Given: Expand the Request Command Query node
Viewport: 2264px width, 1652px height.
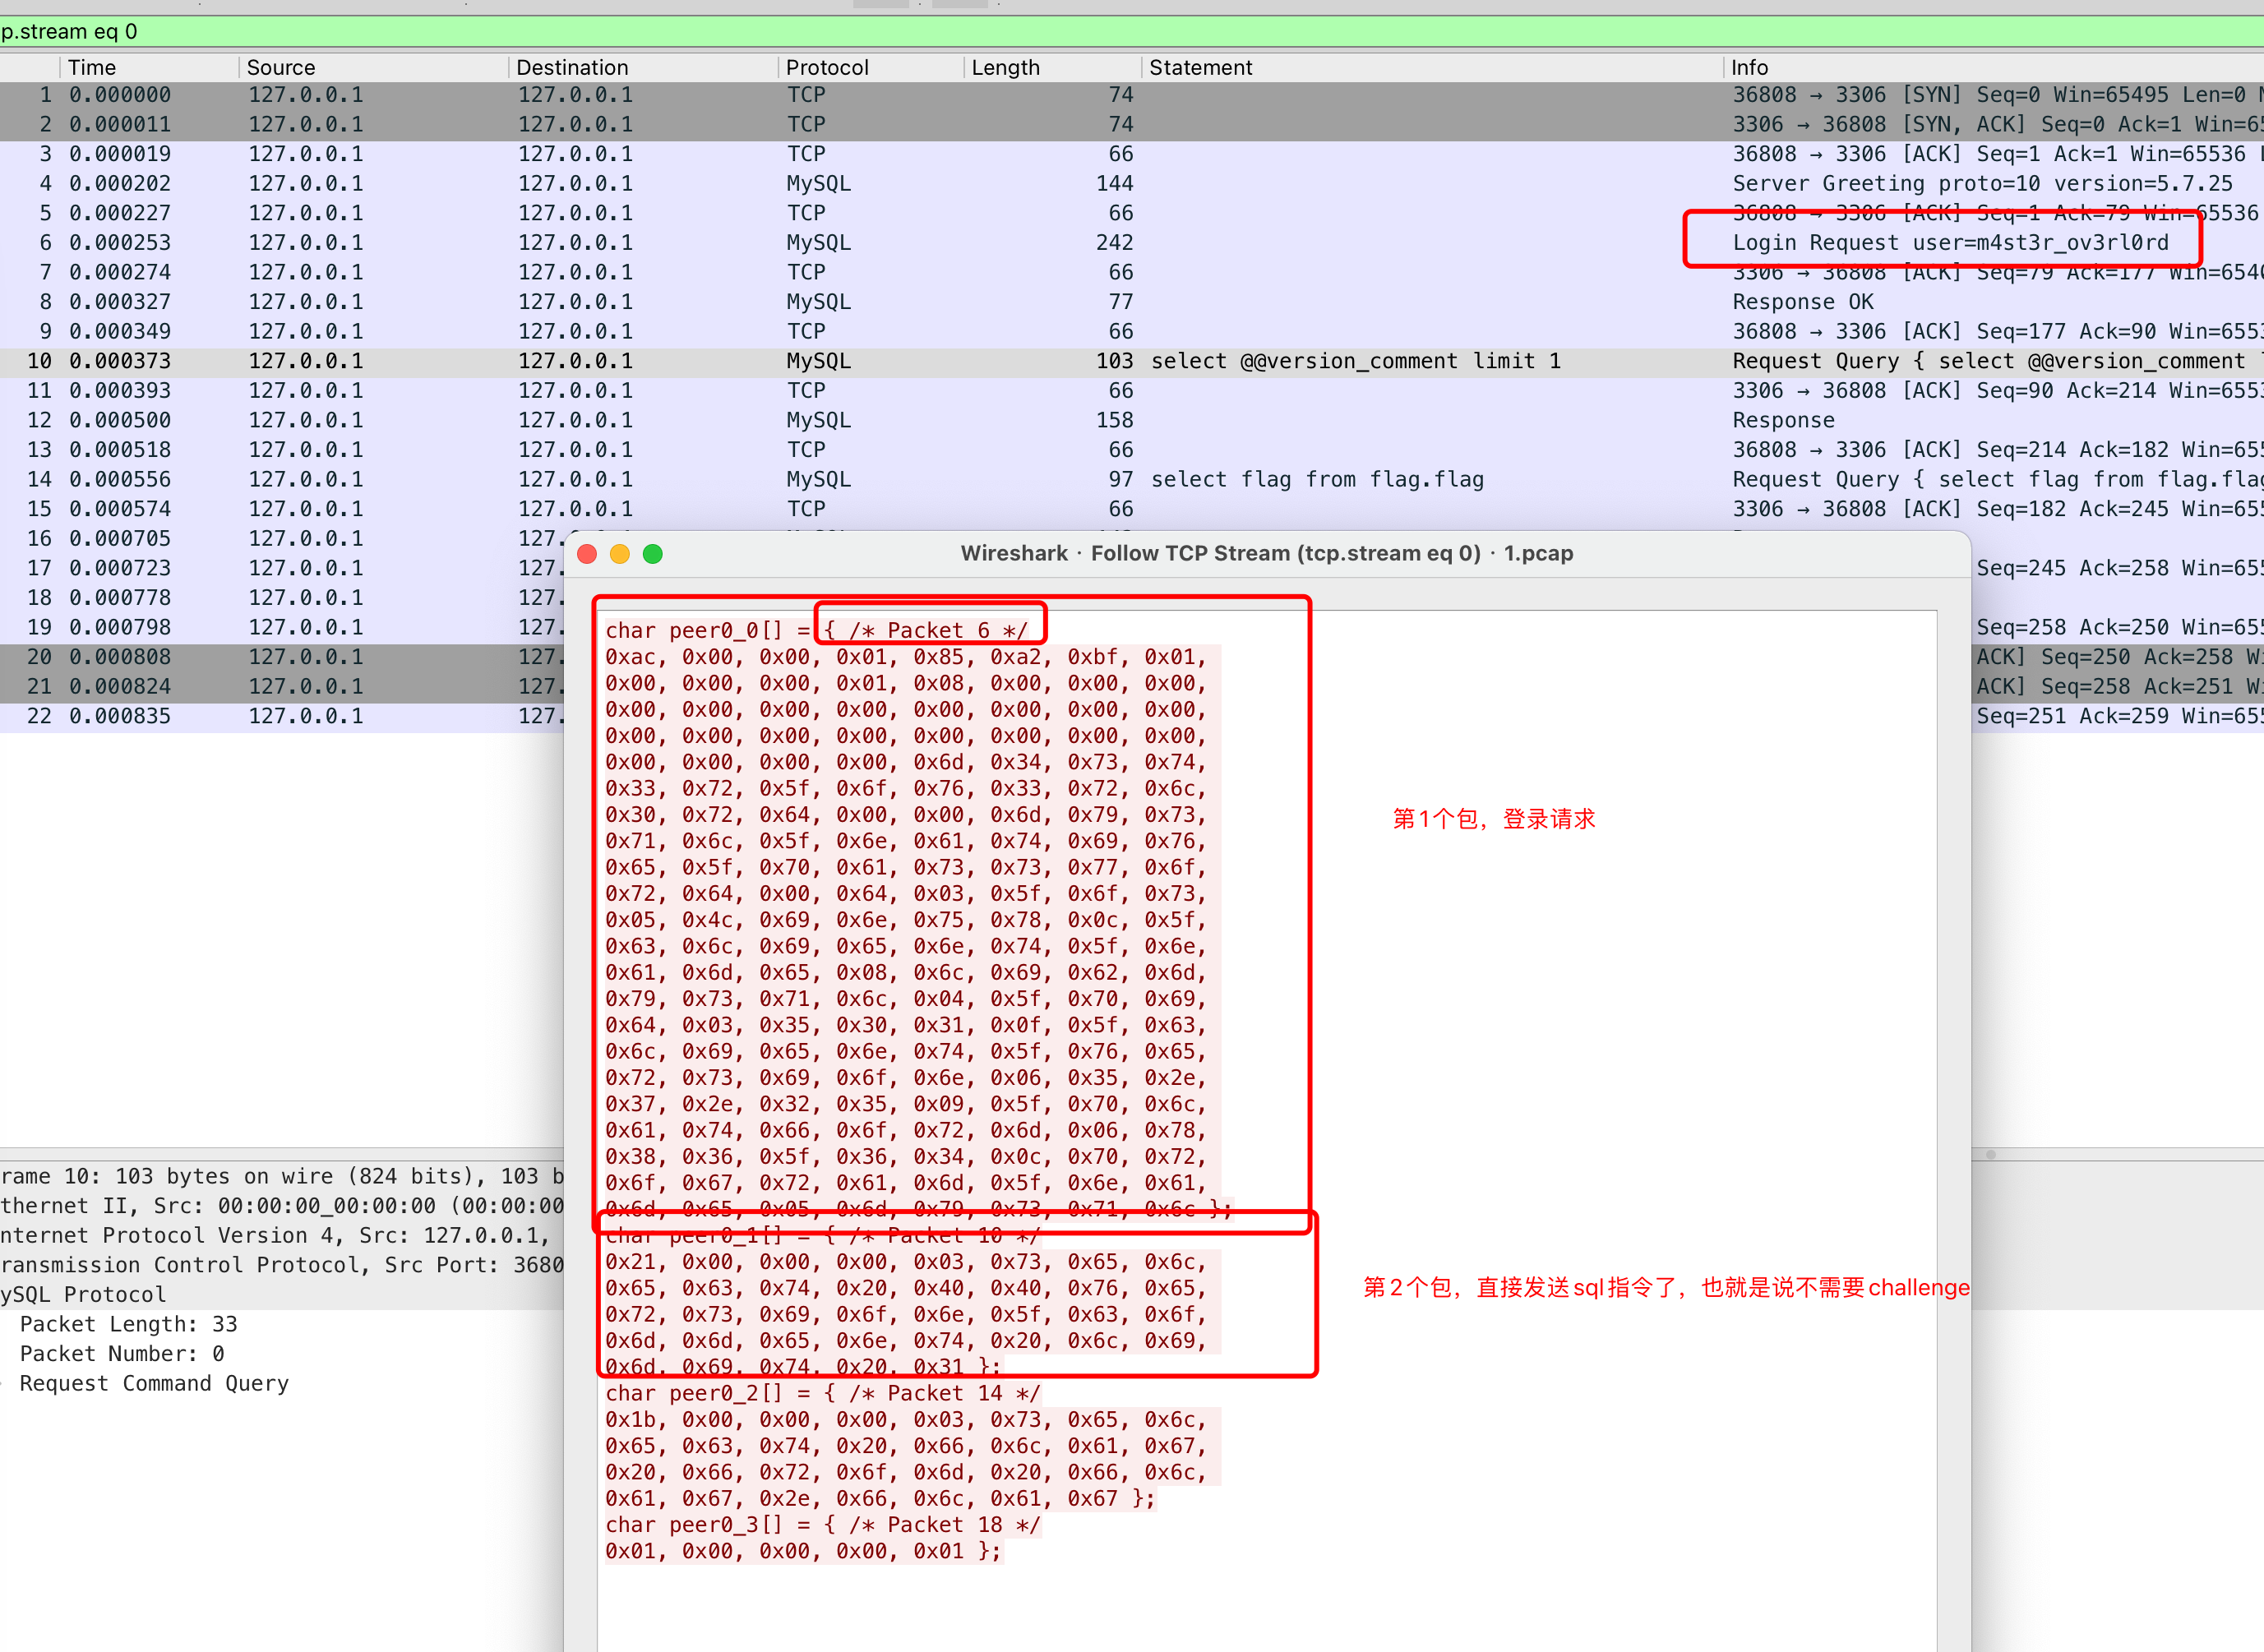Looking at the screenshot, I should point(154,1383).
